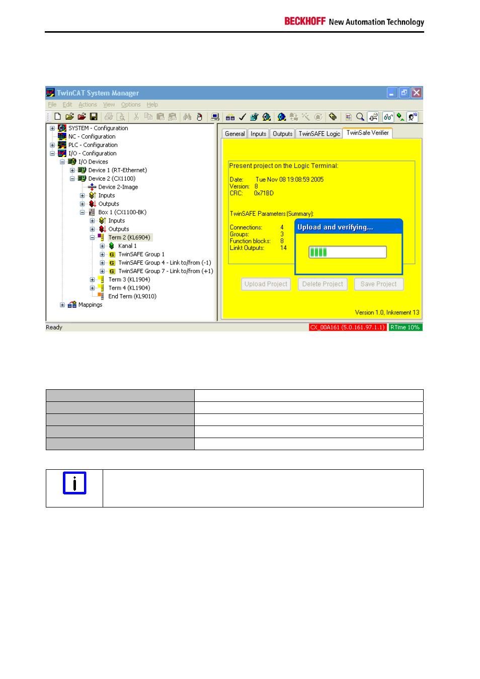Expand the TwinSAFE Group 1 node
Image resolution: width=480 pixels, height=679 pixels.
(x=103, y=254)
